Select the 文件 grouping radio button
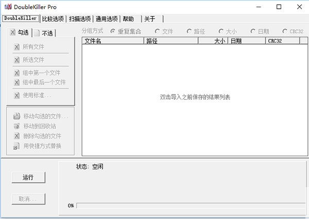 [157, 31]
